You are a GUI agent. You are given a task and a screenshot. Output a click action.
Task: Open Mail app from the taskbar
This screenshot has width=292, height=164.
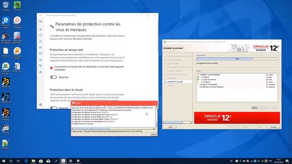click(48, 161)
